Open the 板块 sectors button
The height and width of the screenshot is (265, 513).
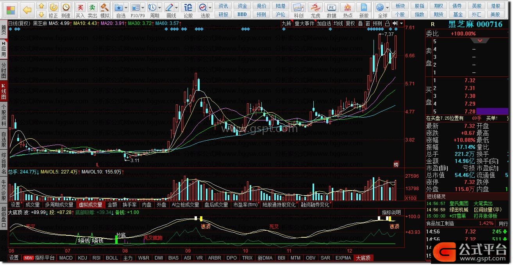pos(400,6)
